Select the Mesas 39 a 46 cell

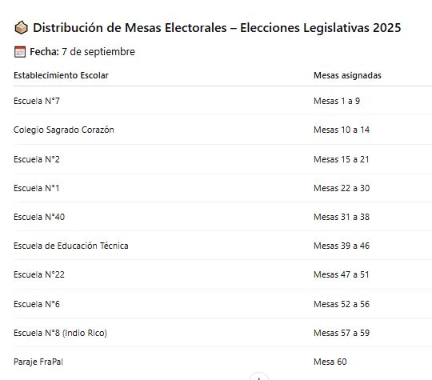pyautogui.click(x=342, y=246)
